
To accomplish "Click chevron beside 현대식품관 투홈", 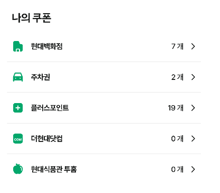I will 193,169.
